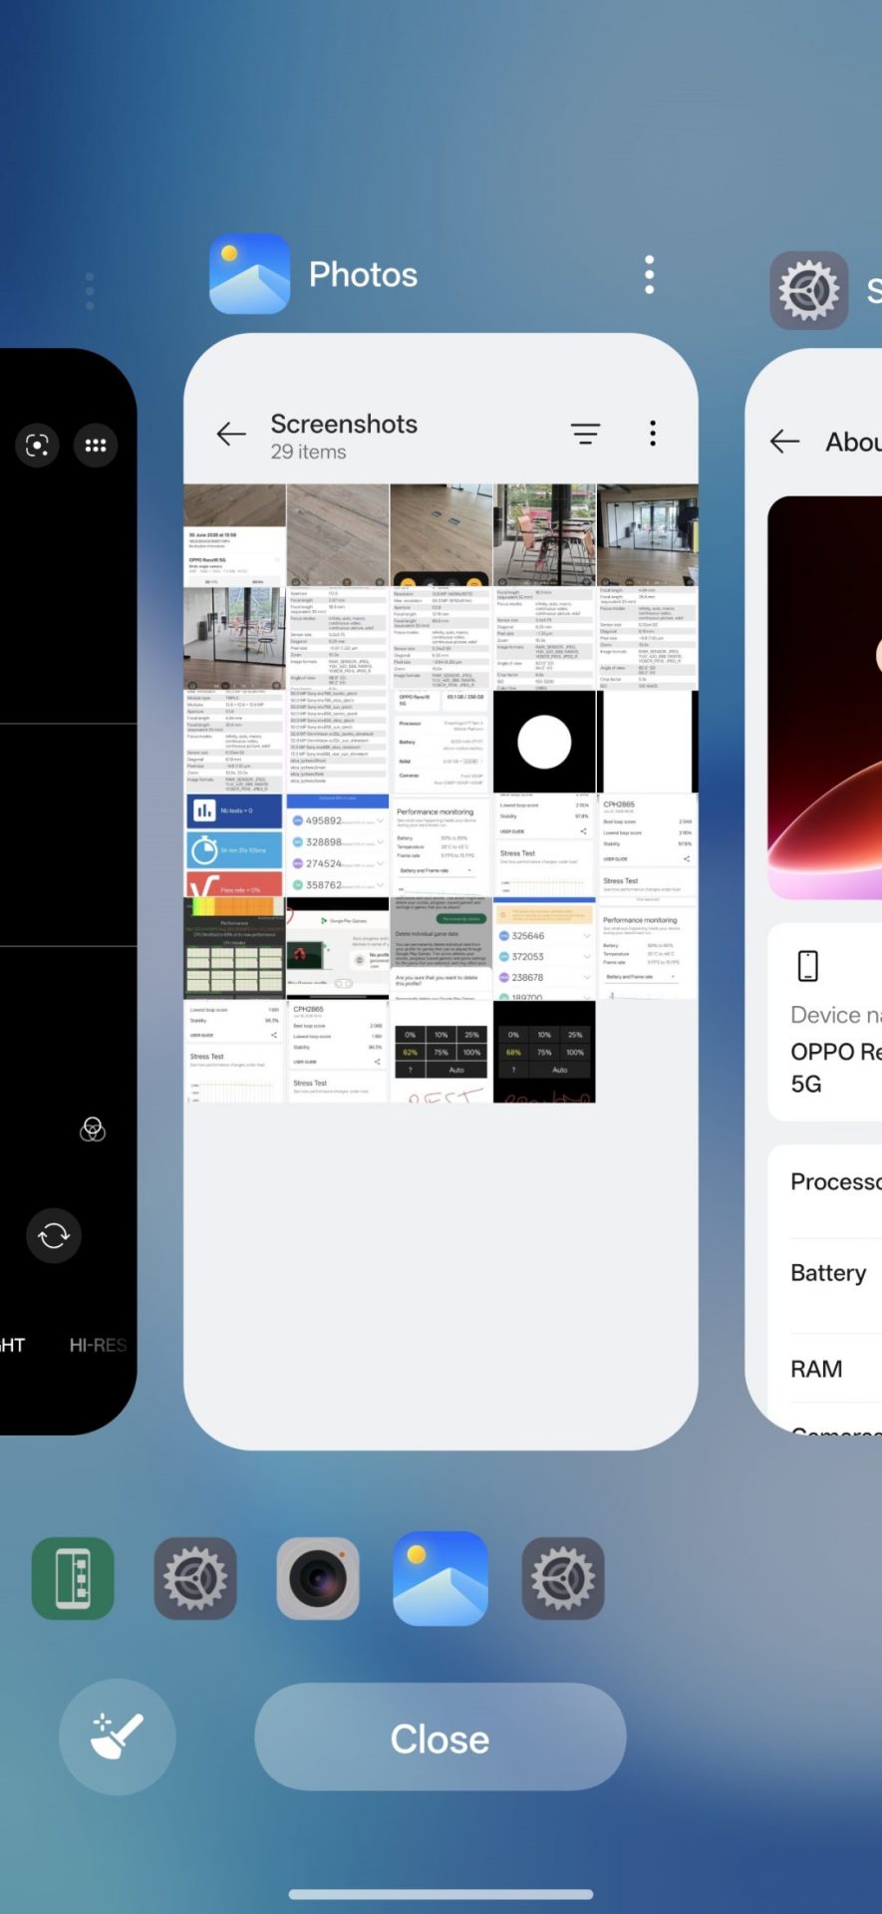Viewport: 882px width, 1914px height.
Task: Tap the Photos app icon above the card
Action: [x=249, y=274]
